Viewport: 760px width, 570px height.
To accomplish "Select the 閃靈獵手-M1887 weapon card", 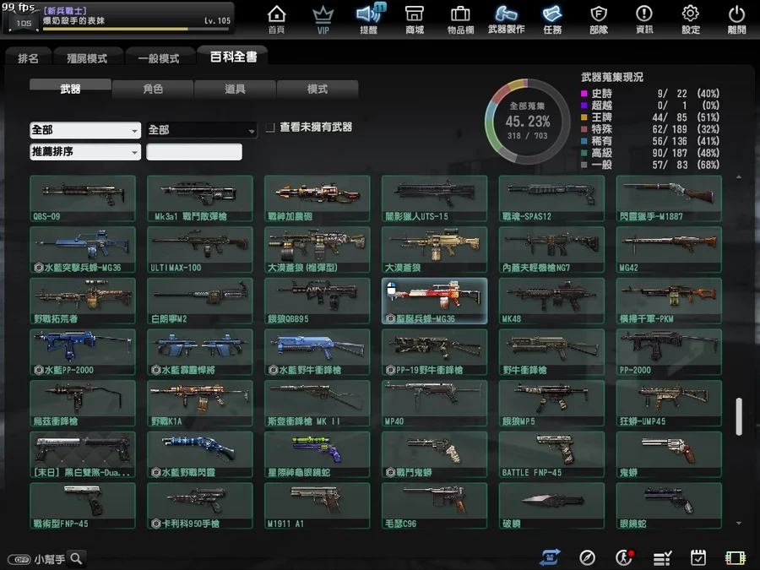I will tap(669, 198).
